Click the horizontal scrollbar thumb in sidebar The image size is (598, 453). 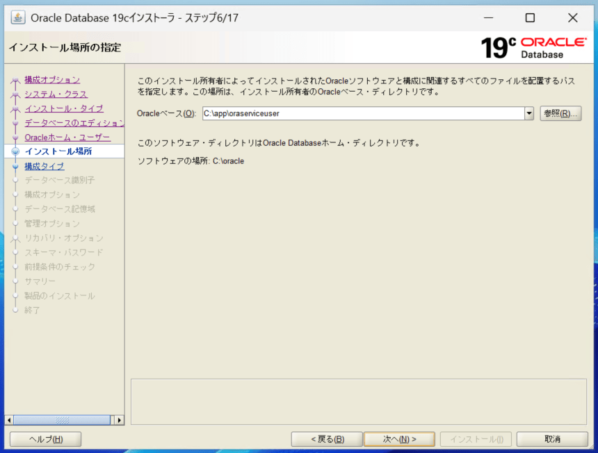pos(62,420)
